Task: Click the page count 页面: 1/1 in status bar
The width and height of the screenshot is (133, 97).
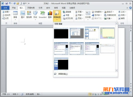Action: (x=6, y=94)
